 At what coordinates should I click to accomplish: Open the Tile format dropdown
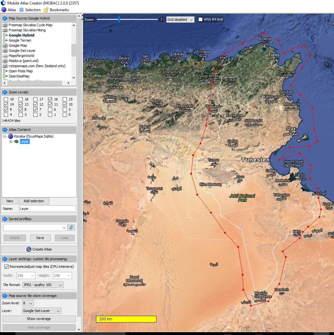click(x=43, y=285)
